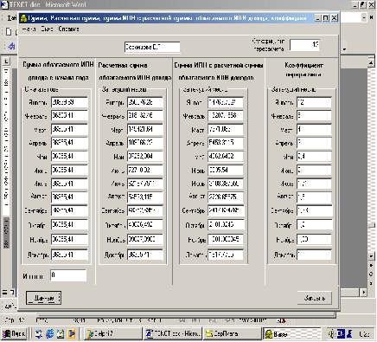
Task: Select Декабрь field in Сумма ИПН column
Action: point(226,255)
